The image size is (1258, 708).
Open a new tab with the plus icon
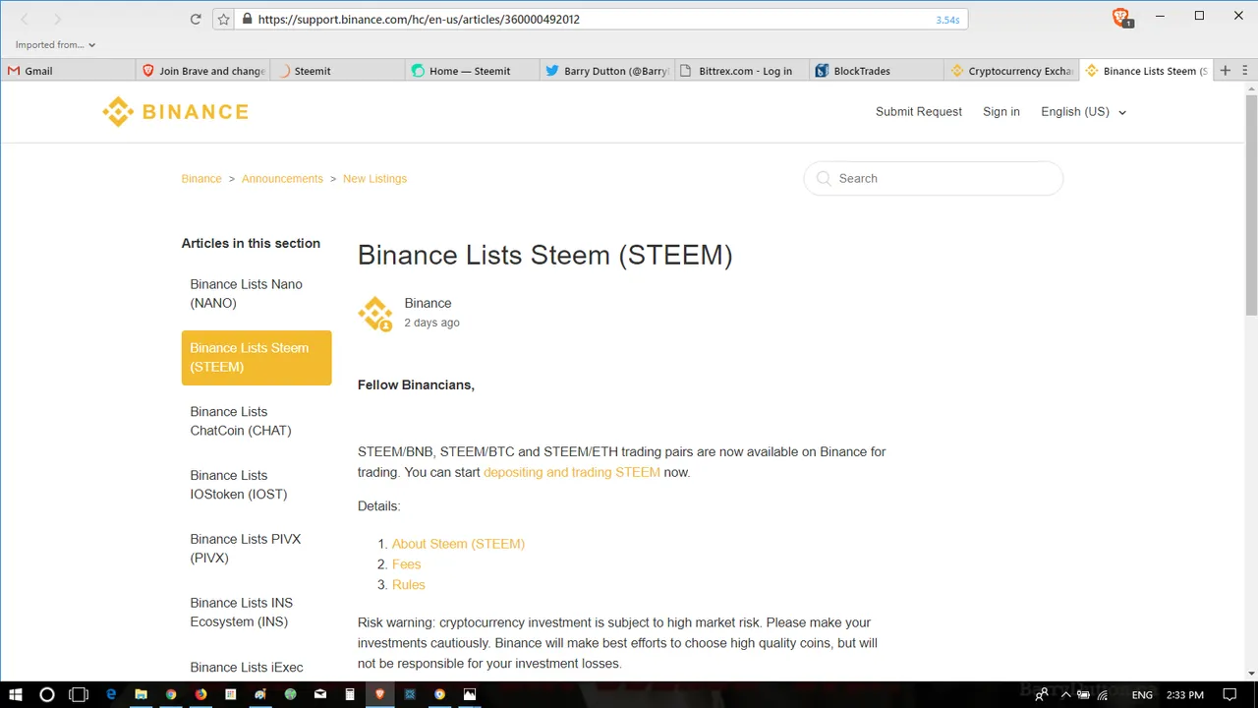click(1225, 71)
